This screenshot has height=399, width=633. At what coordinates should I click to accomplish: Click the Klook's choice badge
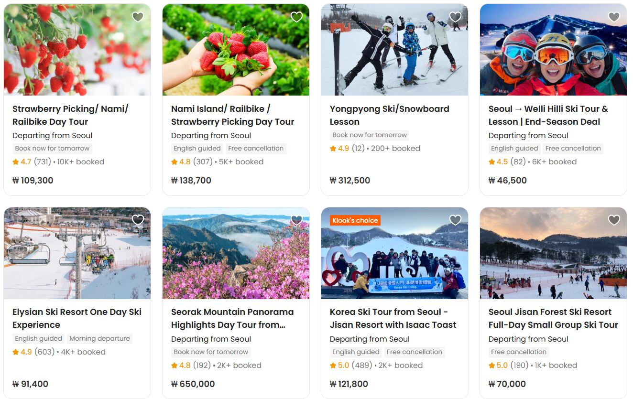coord(355,220)
